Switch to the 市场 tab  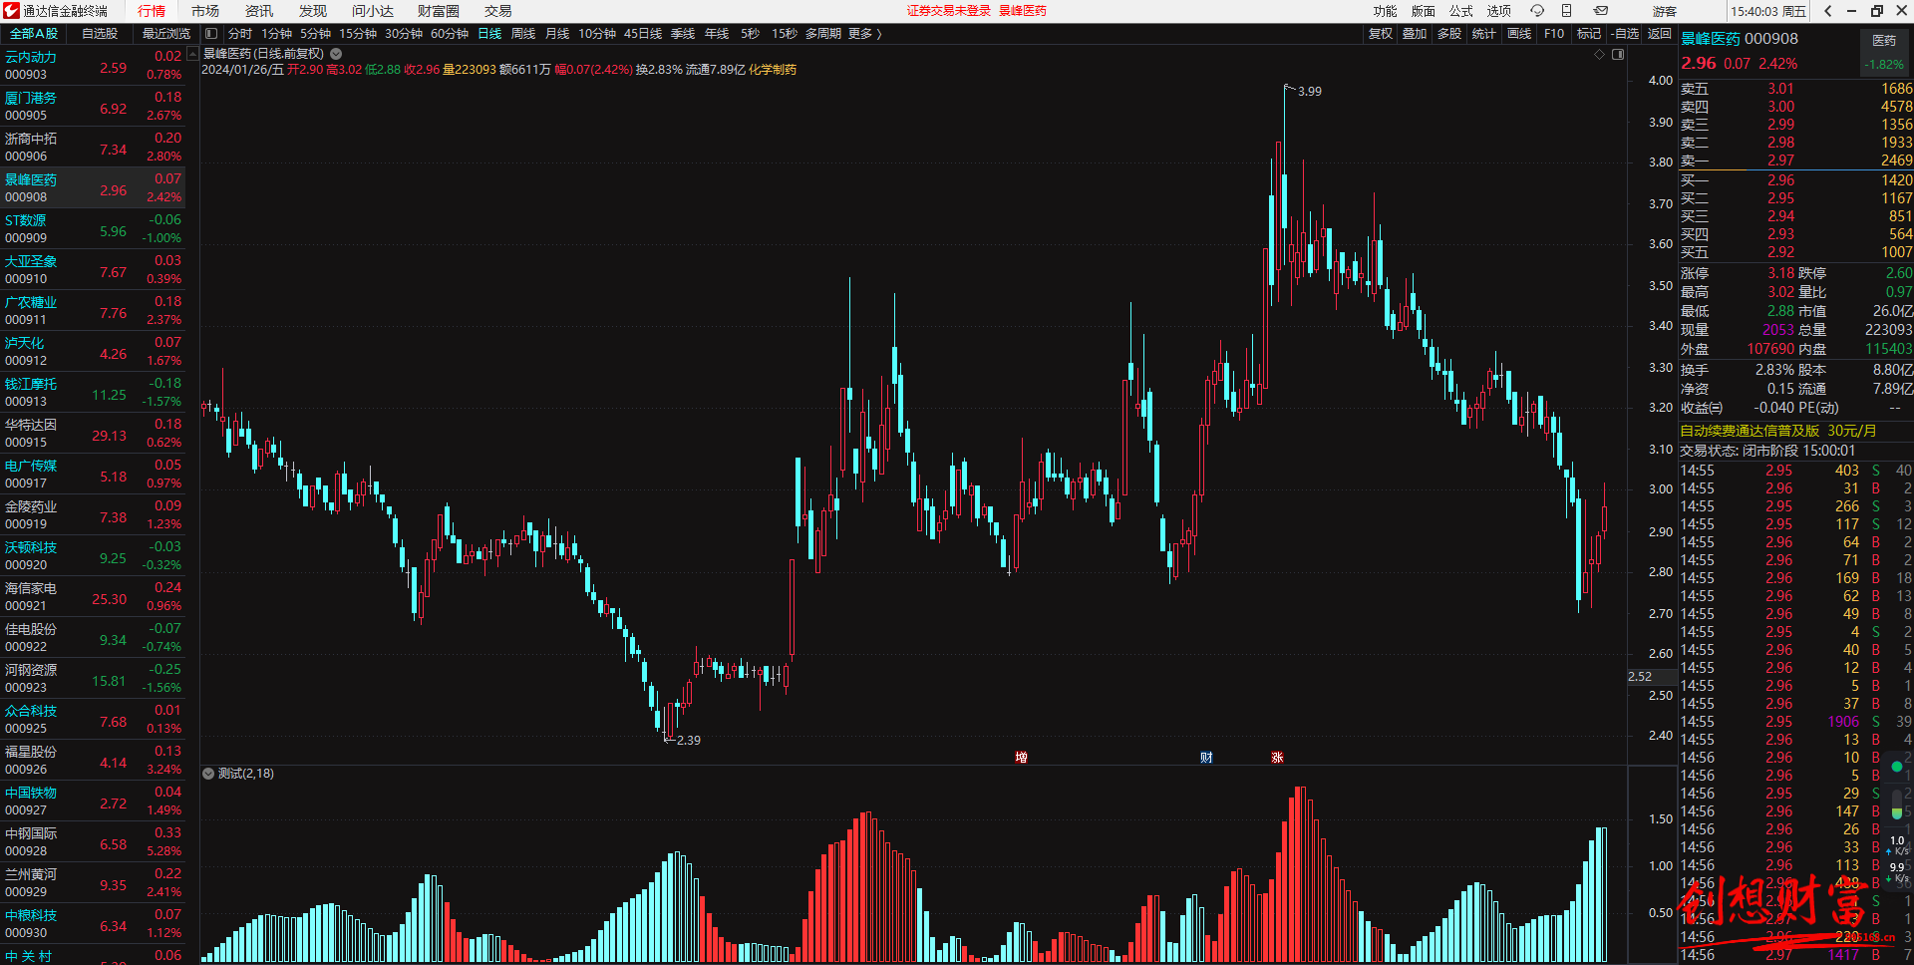pos(205,11)
